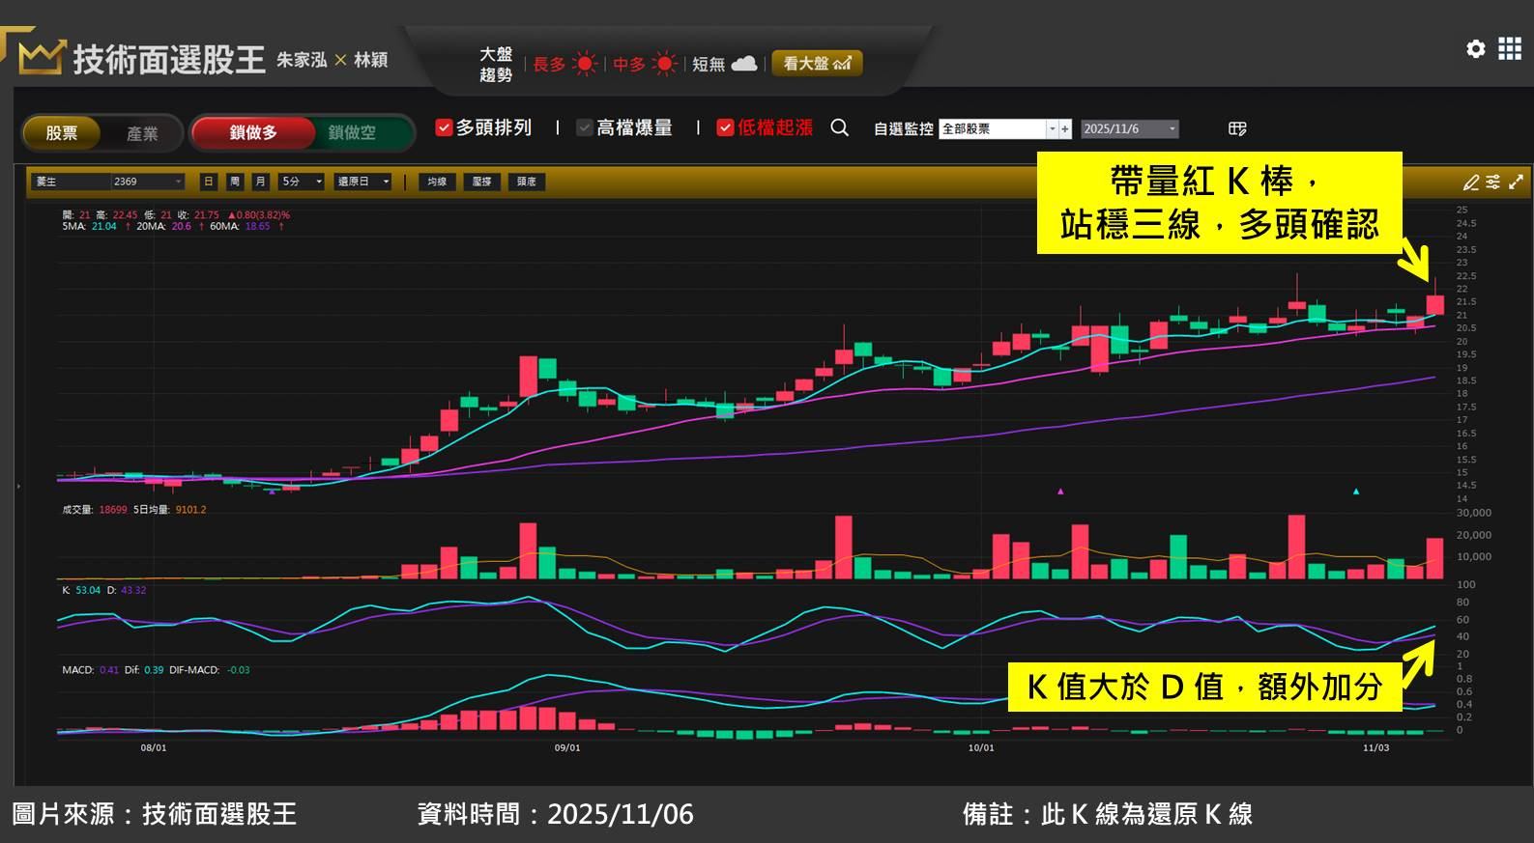1534x843 pixels.
Task: Expand the chart to fullscreen
Action: 1516,182
